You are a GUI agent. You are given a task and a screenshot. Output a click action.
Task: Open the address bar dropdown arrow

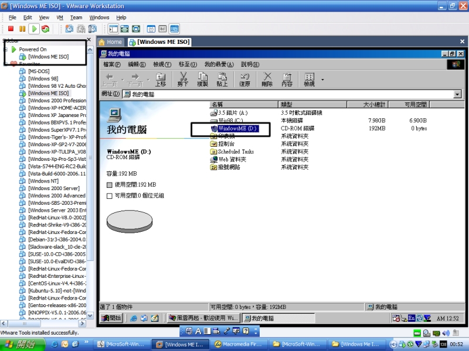[x=457, y=95]
